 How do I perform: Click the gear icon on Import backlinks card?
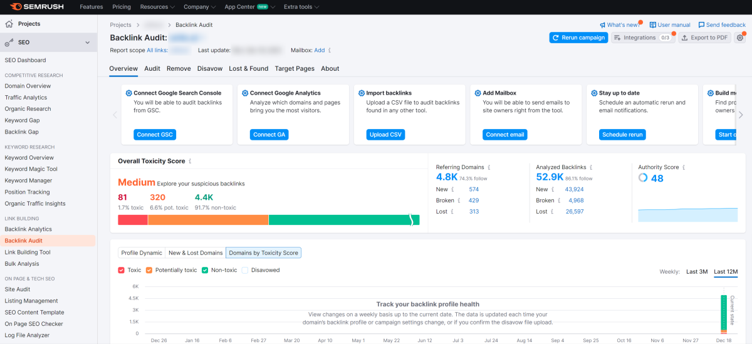(362, 93)
